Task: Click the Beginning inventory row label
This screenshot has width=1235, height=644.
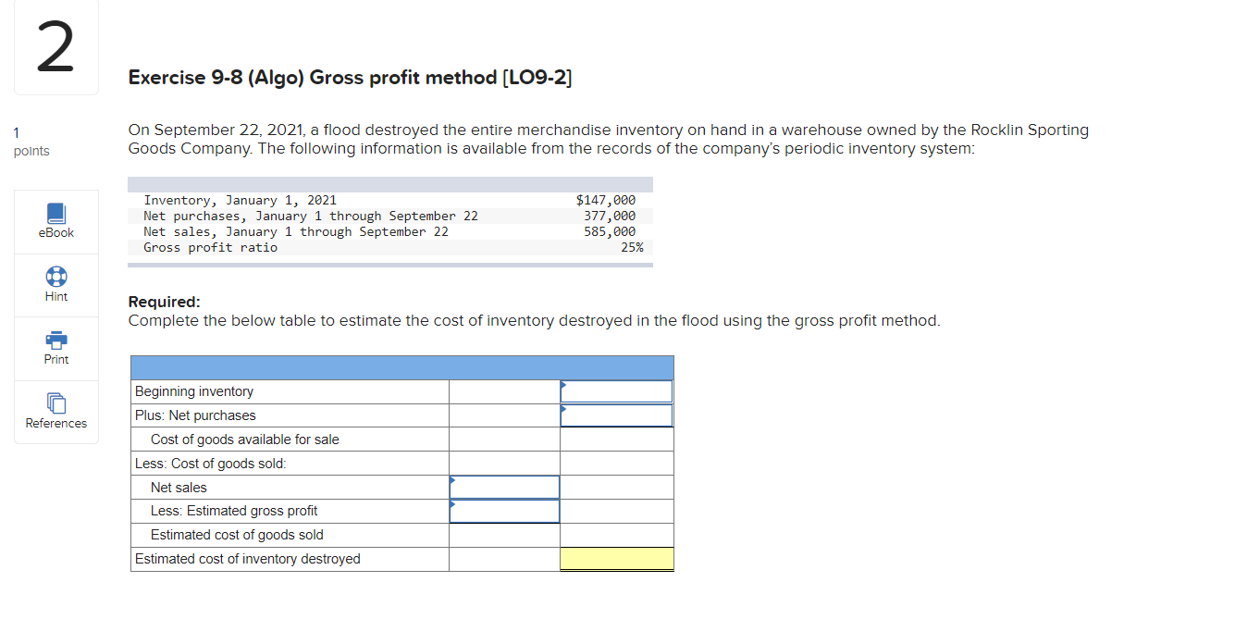Action: point(193,390)
